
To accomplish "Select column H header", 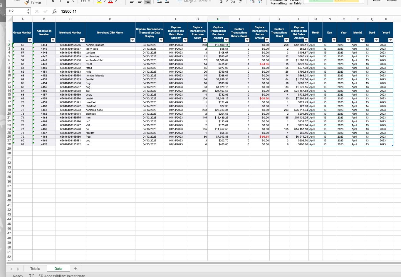I will pos(218,19).
